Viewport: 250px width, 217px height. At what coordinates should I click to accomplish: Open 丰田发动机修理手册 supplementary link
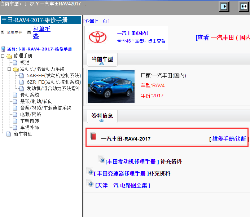pos(132,161)
